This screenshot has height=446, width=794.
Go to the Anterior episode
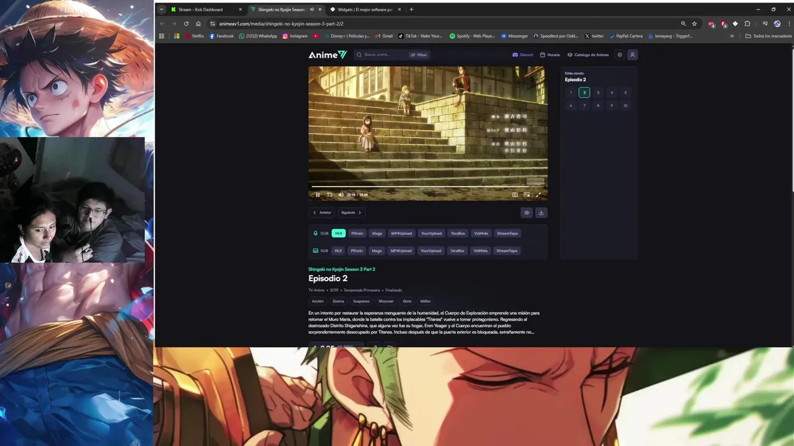[x=322, y=212]
